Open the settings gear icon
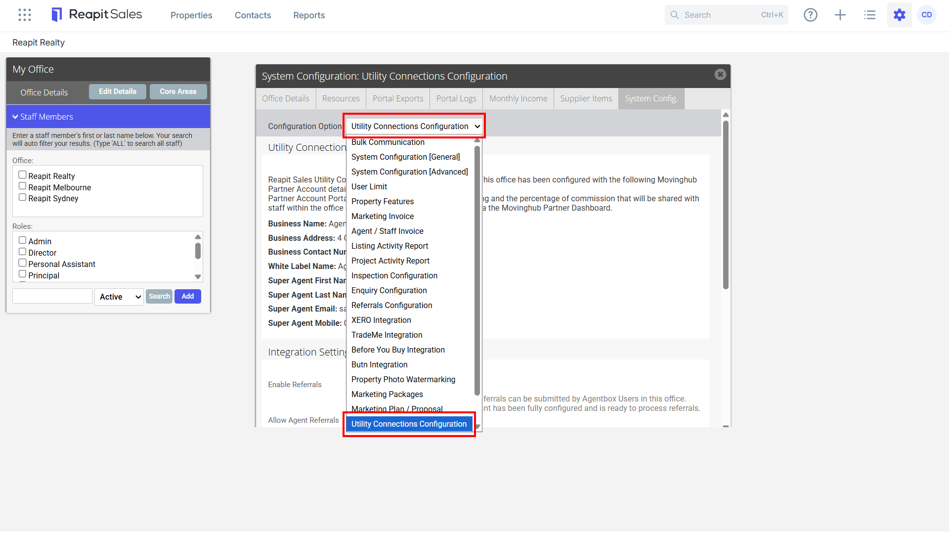The width and height of the screenshot is (949, 534). (900, 15)
